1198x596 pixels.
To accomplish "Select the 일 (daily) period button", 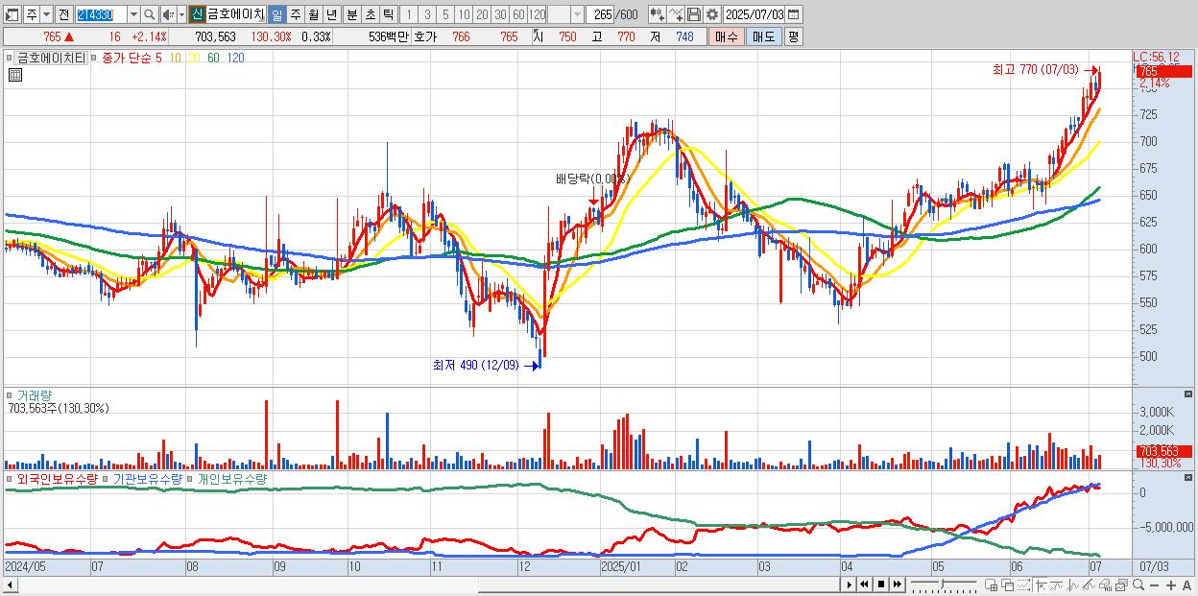I will point(276,14).
